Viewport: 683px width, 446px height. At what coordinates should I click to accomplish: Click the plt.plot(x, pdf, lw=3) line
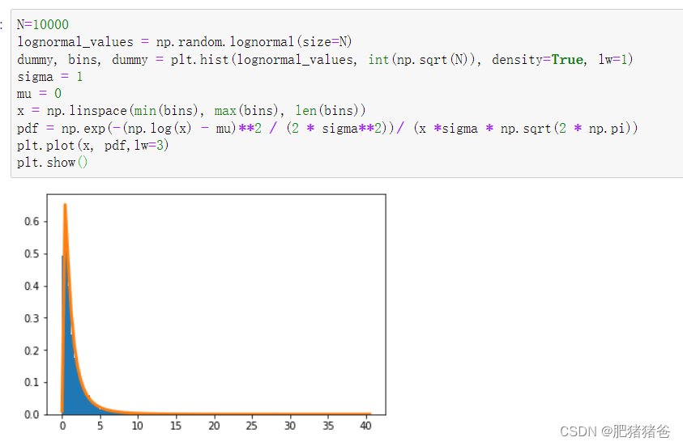[93, 146]
